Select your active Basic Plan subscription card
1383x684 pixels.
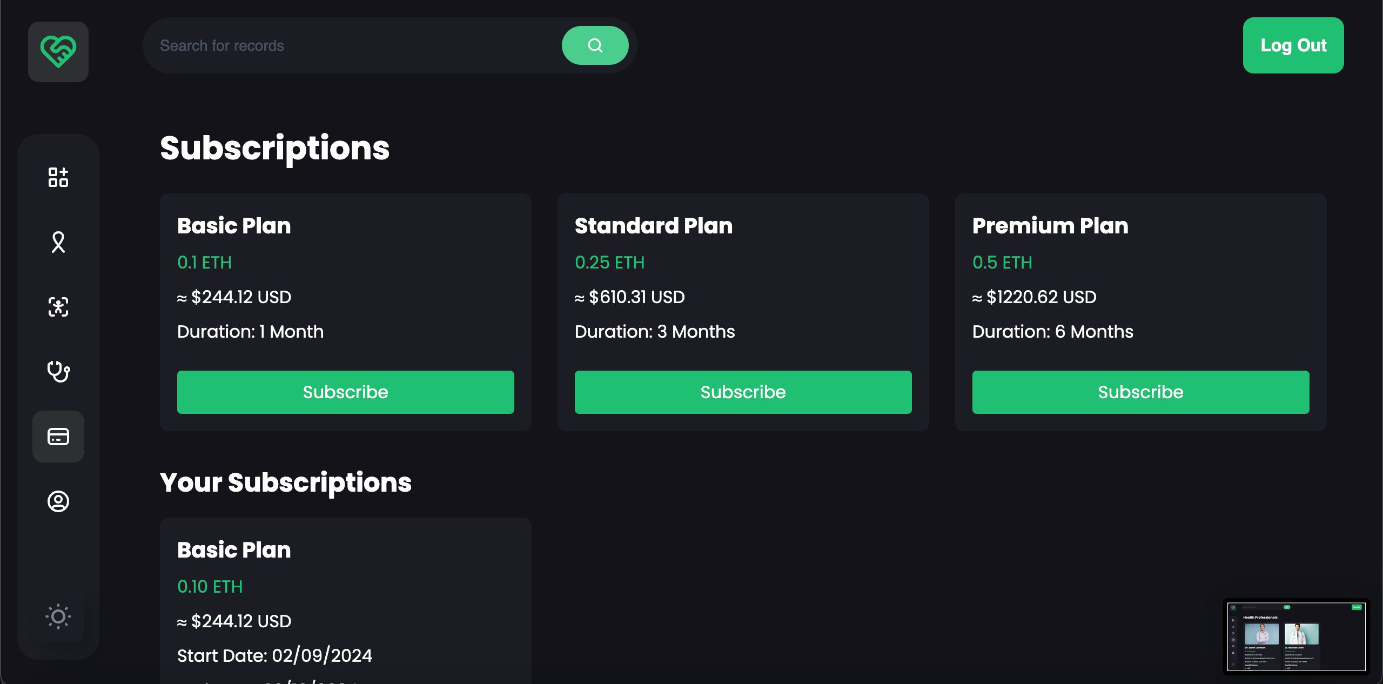(x=346, y=601)
